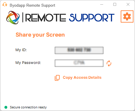Image resolution: width=135 pixels, height=111 pixels.
Task: Click the REMOTE word in the banner
Action: [46, 18]
